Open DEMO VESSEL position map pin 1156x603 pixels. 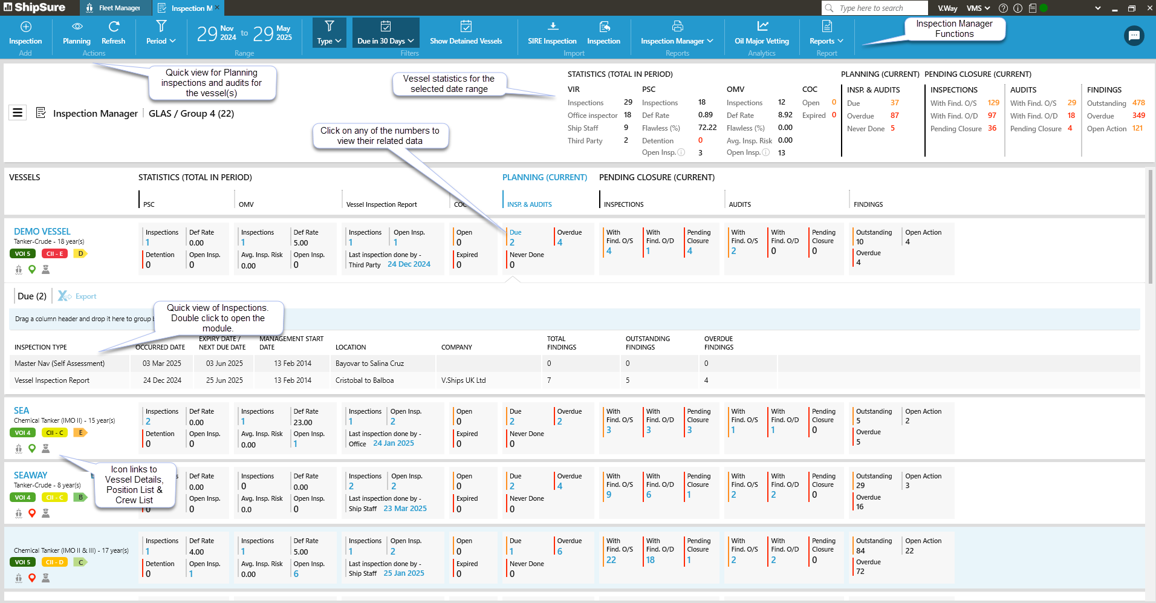point(32,270)
